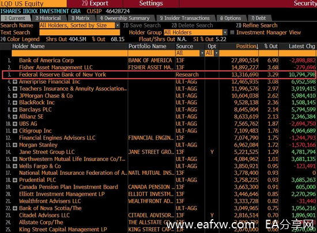Open the Color Legend

pos(20,39)
